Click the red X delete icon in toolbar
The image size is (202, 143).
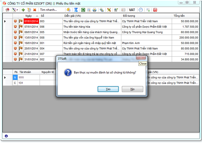pyautogui.click(x=35, y=10)
